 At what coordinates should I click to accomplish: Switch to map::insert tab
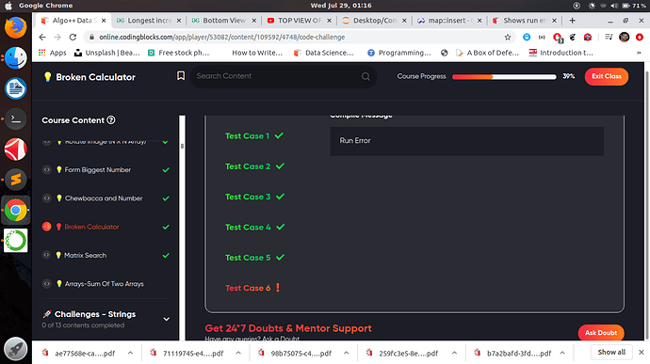pos(449,21)
